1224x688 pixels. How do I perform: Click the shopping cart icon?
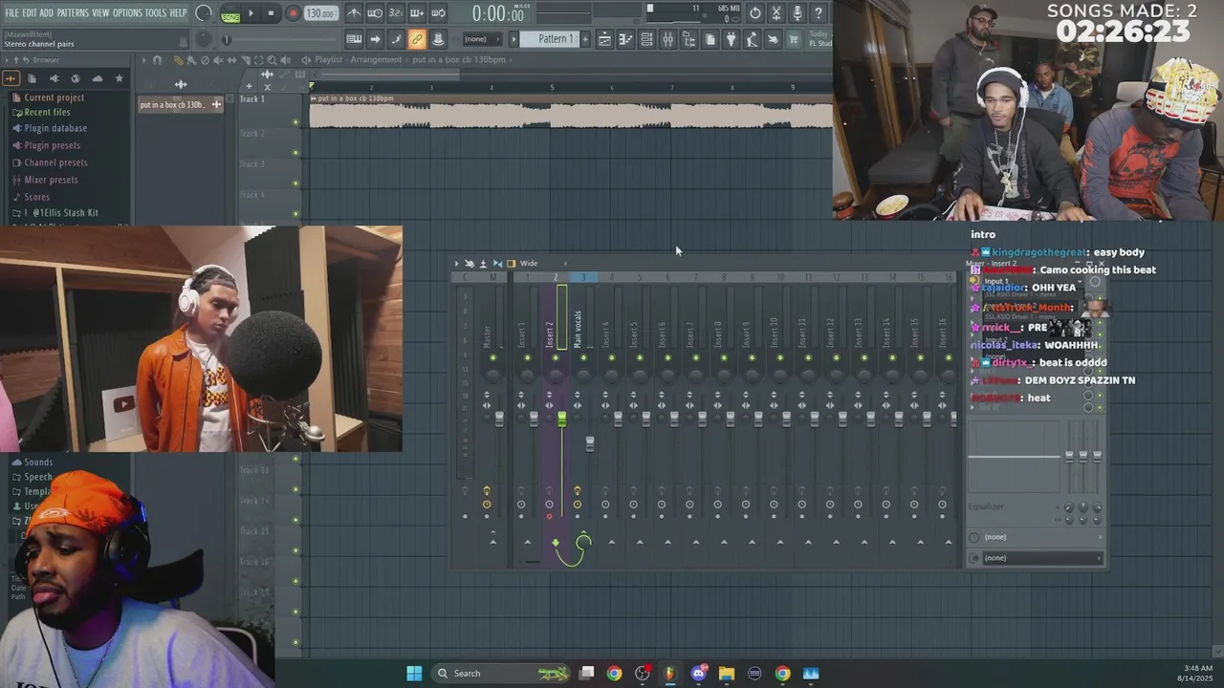click(x=794, y=39)
